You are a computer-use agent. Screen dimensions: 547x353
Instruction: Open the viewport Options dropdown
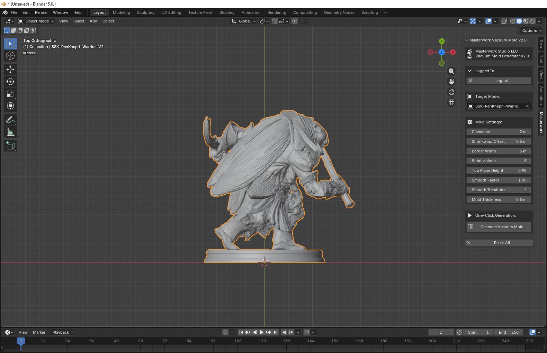[x=532, y=30]
